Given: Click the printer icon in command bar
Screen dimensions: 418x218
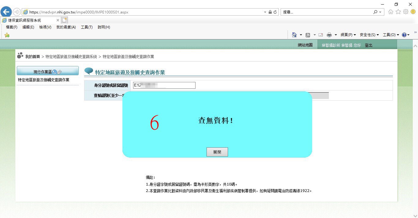Looking at the screenshot, I should (329, 35).
